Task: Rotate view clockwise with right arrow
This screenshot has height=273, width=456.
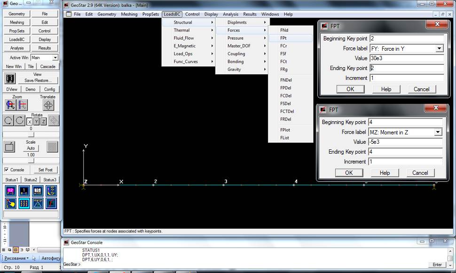Action: point(19,120)
